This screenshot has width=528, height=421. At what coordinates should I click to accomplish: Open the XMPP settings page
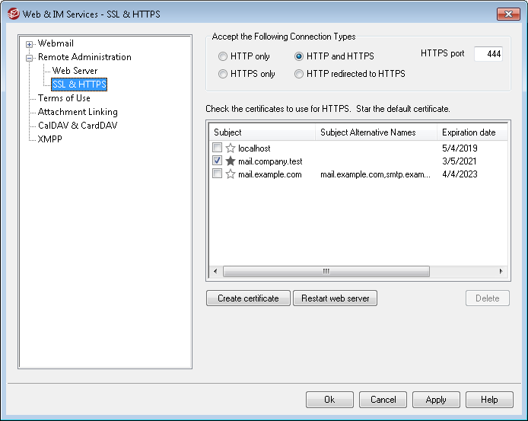(51, 139)
